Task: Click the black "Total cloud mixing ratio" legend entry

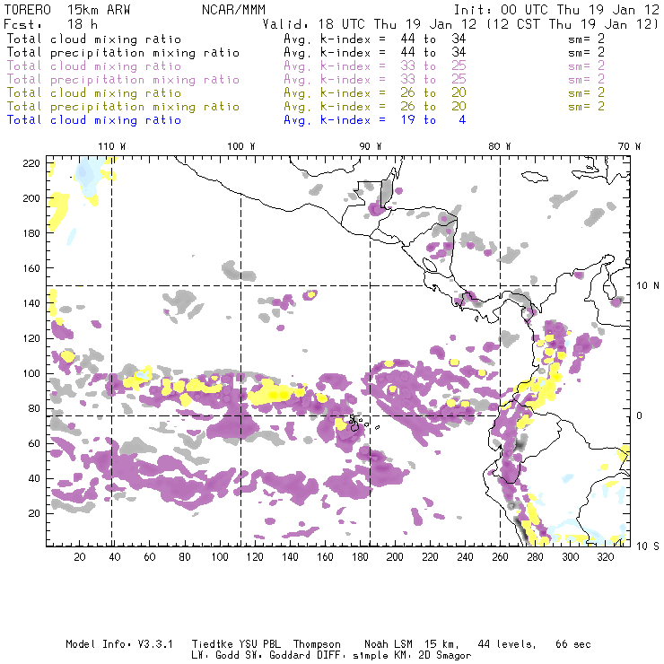Action: click(x=94, y=39)
